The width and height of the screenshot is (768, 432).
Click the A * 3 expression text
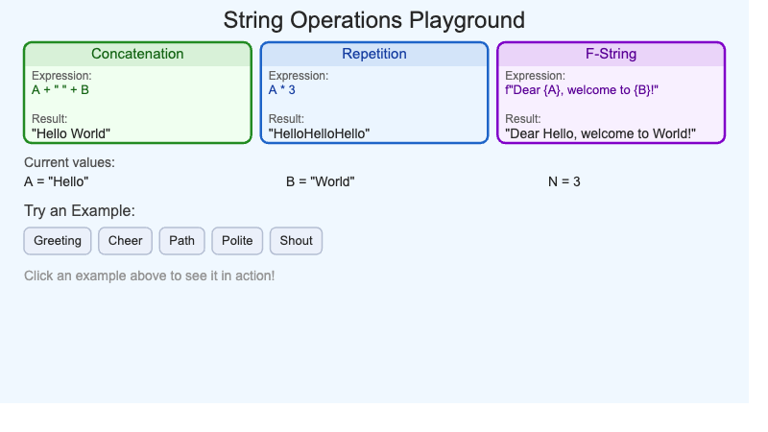pyautogui.click(x=282, y=90)
